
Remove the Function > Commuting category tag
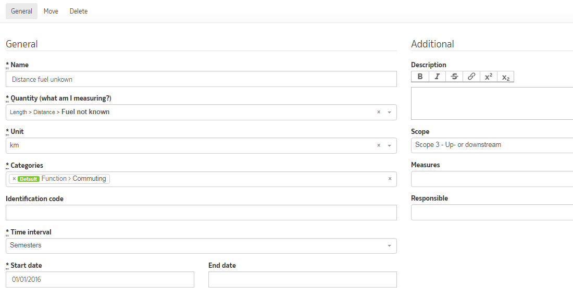pos(14,179)
